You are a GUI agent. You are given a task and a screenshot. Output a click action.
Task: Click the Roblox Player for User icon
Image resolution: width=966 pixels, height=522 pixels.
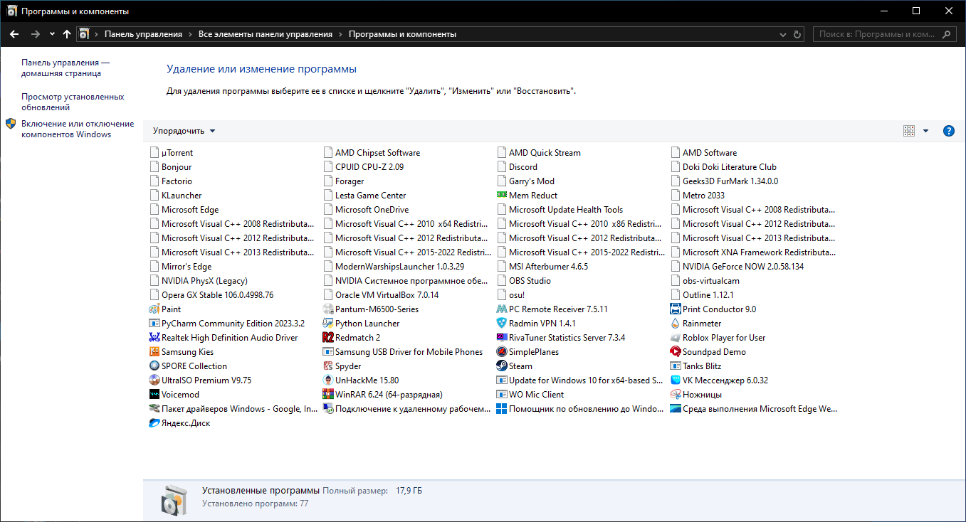coord(676,338)
